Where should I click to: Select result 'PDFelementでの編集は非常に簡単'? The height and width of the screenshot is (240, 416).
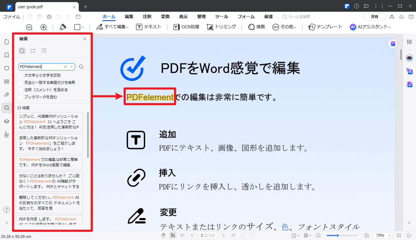(x=49, y=162)
